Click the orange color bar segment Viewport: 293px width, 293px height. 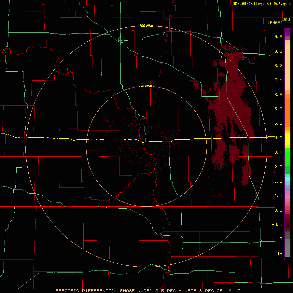coord(287,113)
